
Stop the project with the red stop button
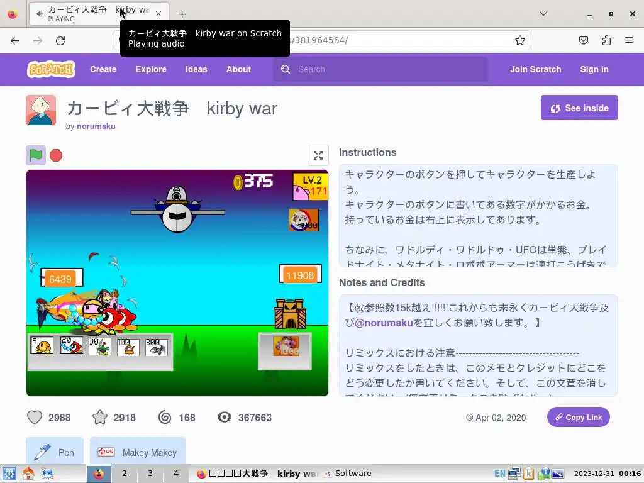click(56, 155)
